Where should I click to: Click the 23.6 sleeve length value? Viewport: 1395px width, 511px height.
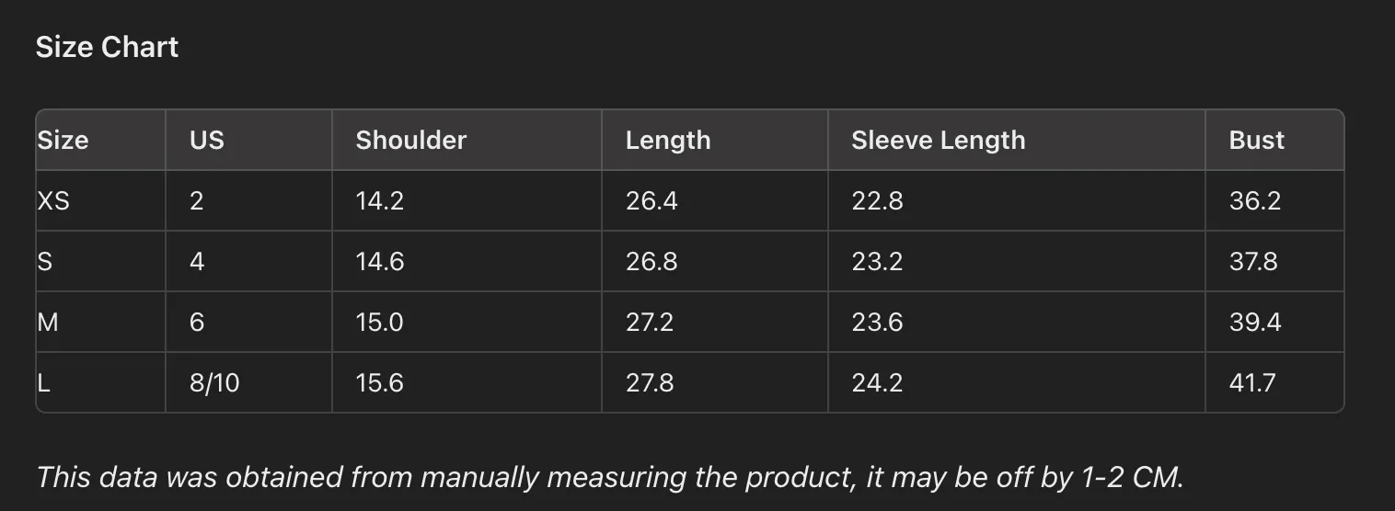tap(877, 322)
